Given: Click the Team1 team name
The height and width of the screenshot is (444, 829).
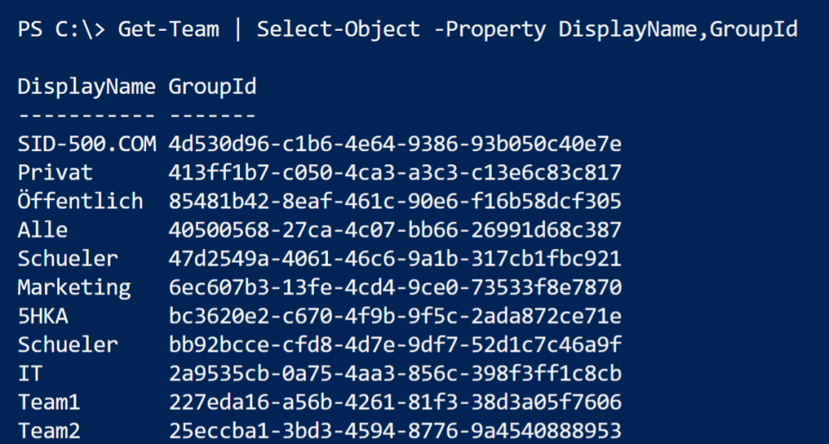Looking at the screenshot, I should (x=49, y=403).
